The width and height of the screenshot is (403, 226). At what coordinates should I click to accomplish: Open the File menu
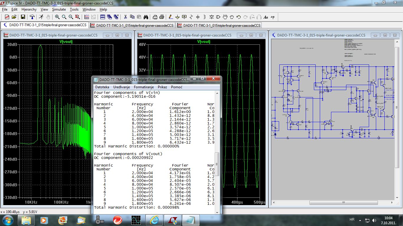click(5, 9)
